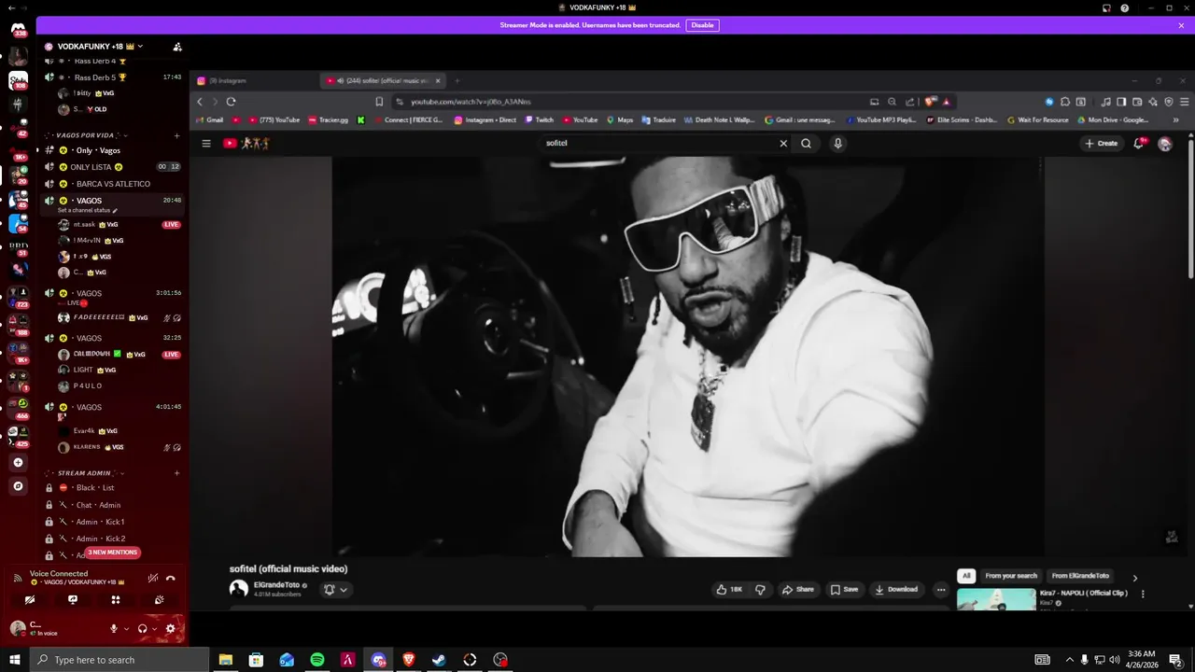Open the Chat · Admin channel
This screenshot has height=672, width=1195.
[113, 505]
